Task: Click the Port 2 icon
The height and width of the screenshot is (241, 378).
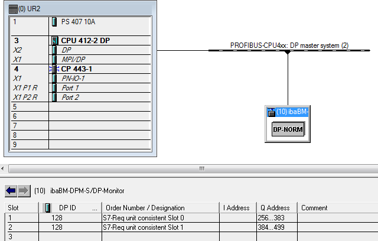Action: click(54, 97)
